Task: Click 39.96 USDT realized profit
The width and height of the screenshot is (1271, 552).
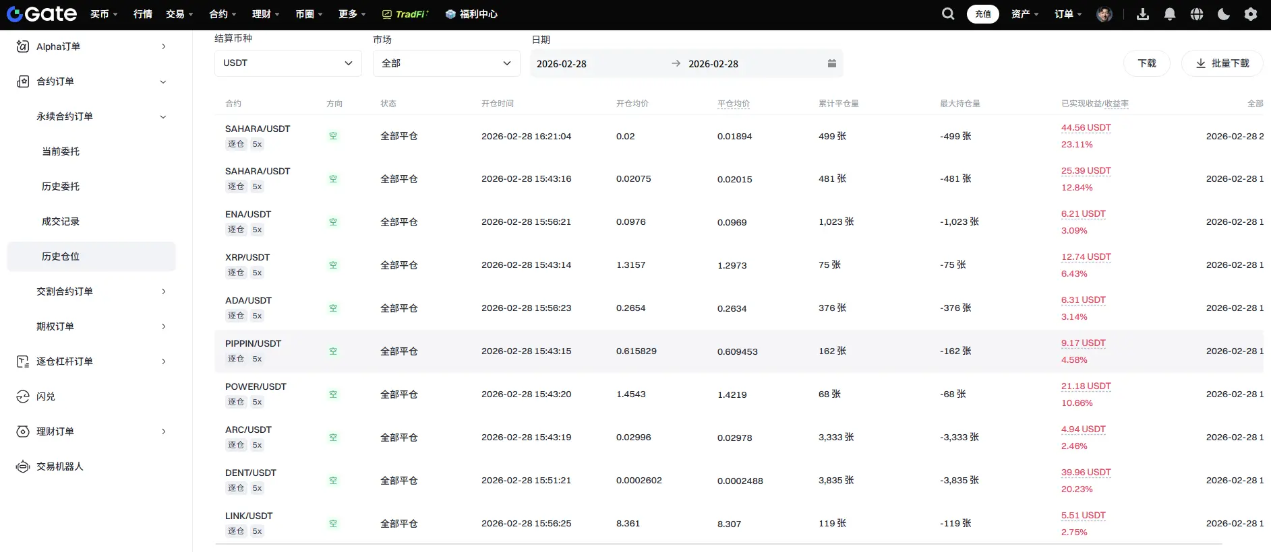Action: coord(1086,473)
